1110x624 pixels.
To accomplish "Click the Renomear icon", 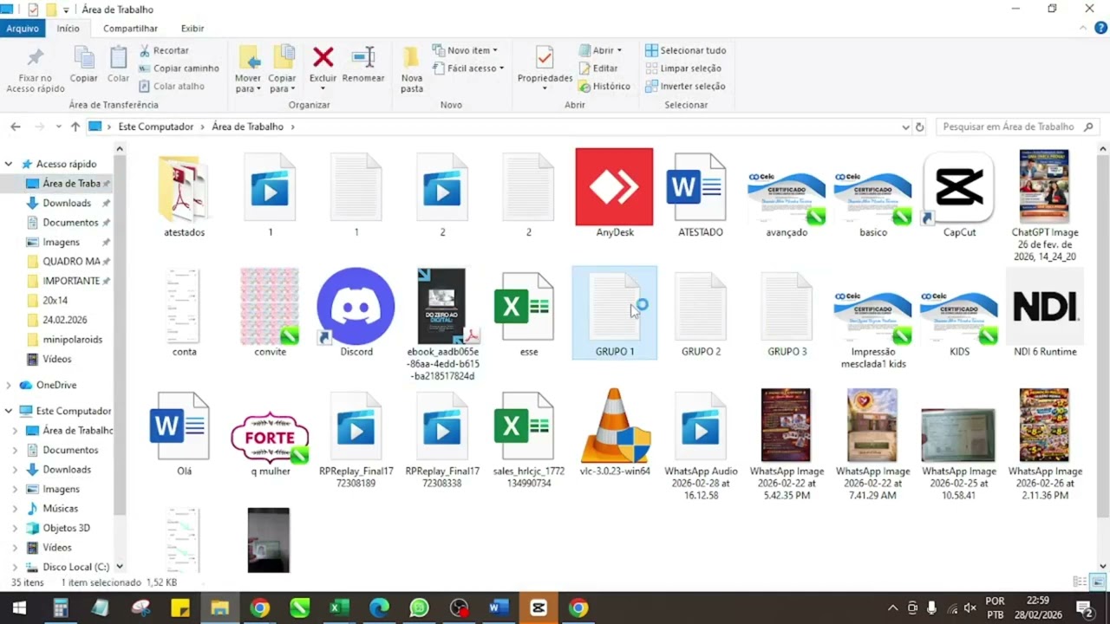I will [363, 57].
